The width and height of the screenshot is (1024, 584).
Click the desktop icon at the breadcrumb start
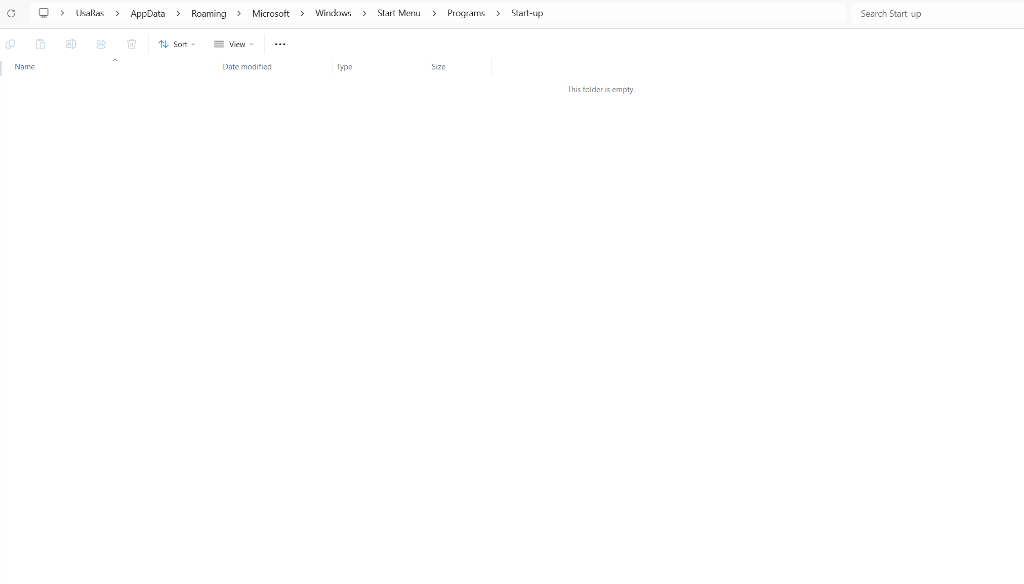44,13
